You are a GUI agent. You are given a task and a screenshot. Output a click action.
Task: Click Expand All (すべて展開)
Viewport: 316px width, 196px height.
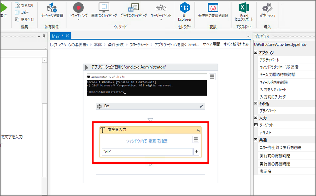(211, 44)
